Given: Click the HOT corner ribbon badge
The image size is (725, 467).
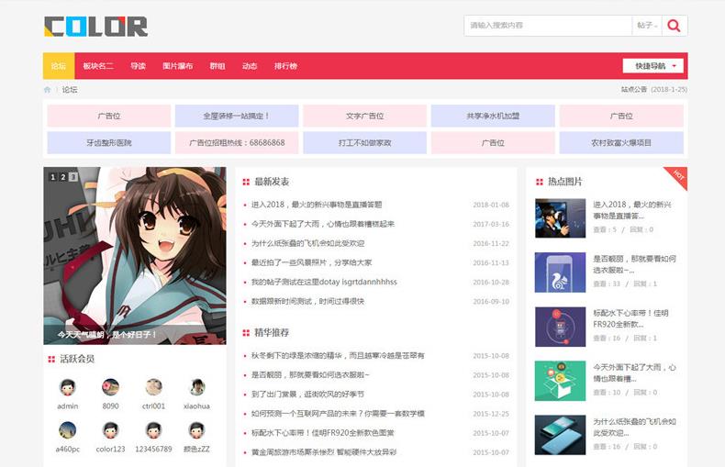Looking at the screenshot, I should [x=678, y=176].
